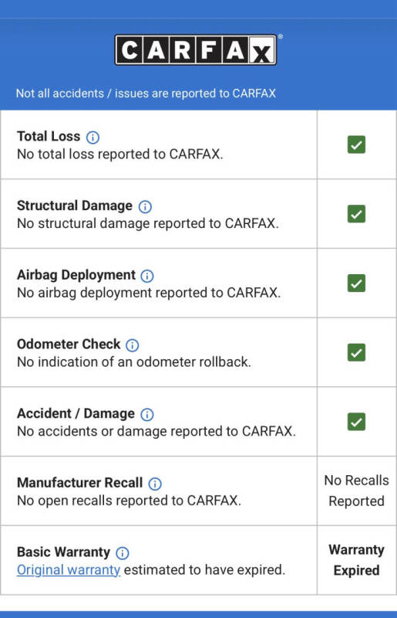Show the Manufacturer Recall info tooltip
Image resolution: width=397 pixels, height=618 pixels.
155,484
